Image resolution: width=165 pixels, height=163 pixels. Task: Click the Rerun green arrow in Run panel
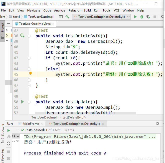click(x=9, y=130)
